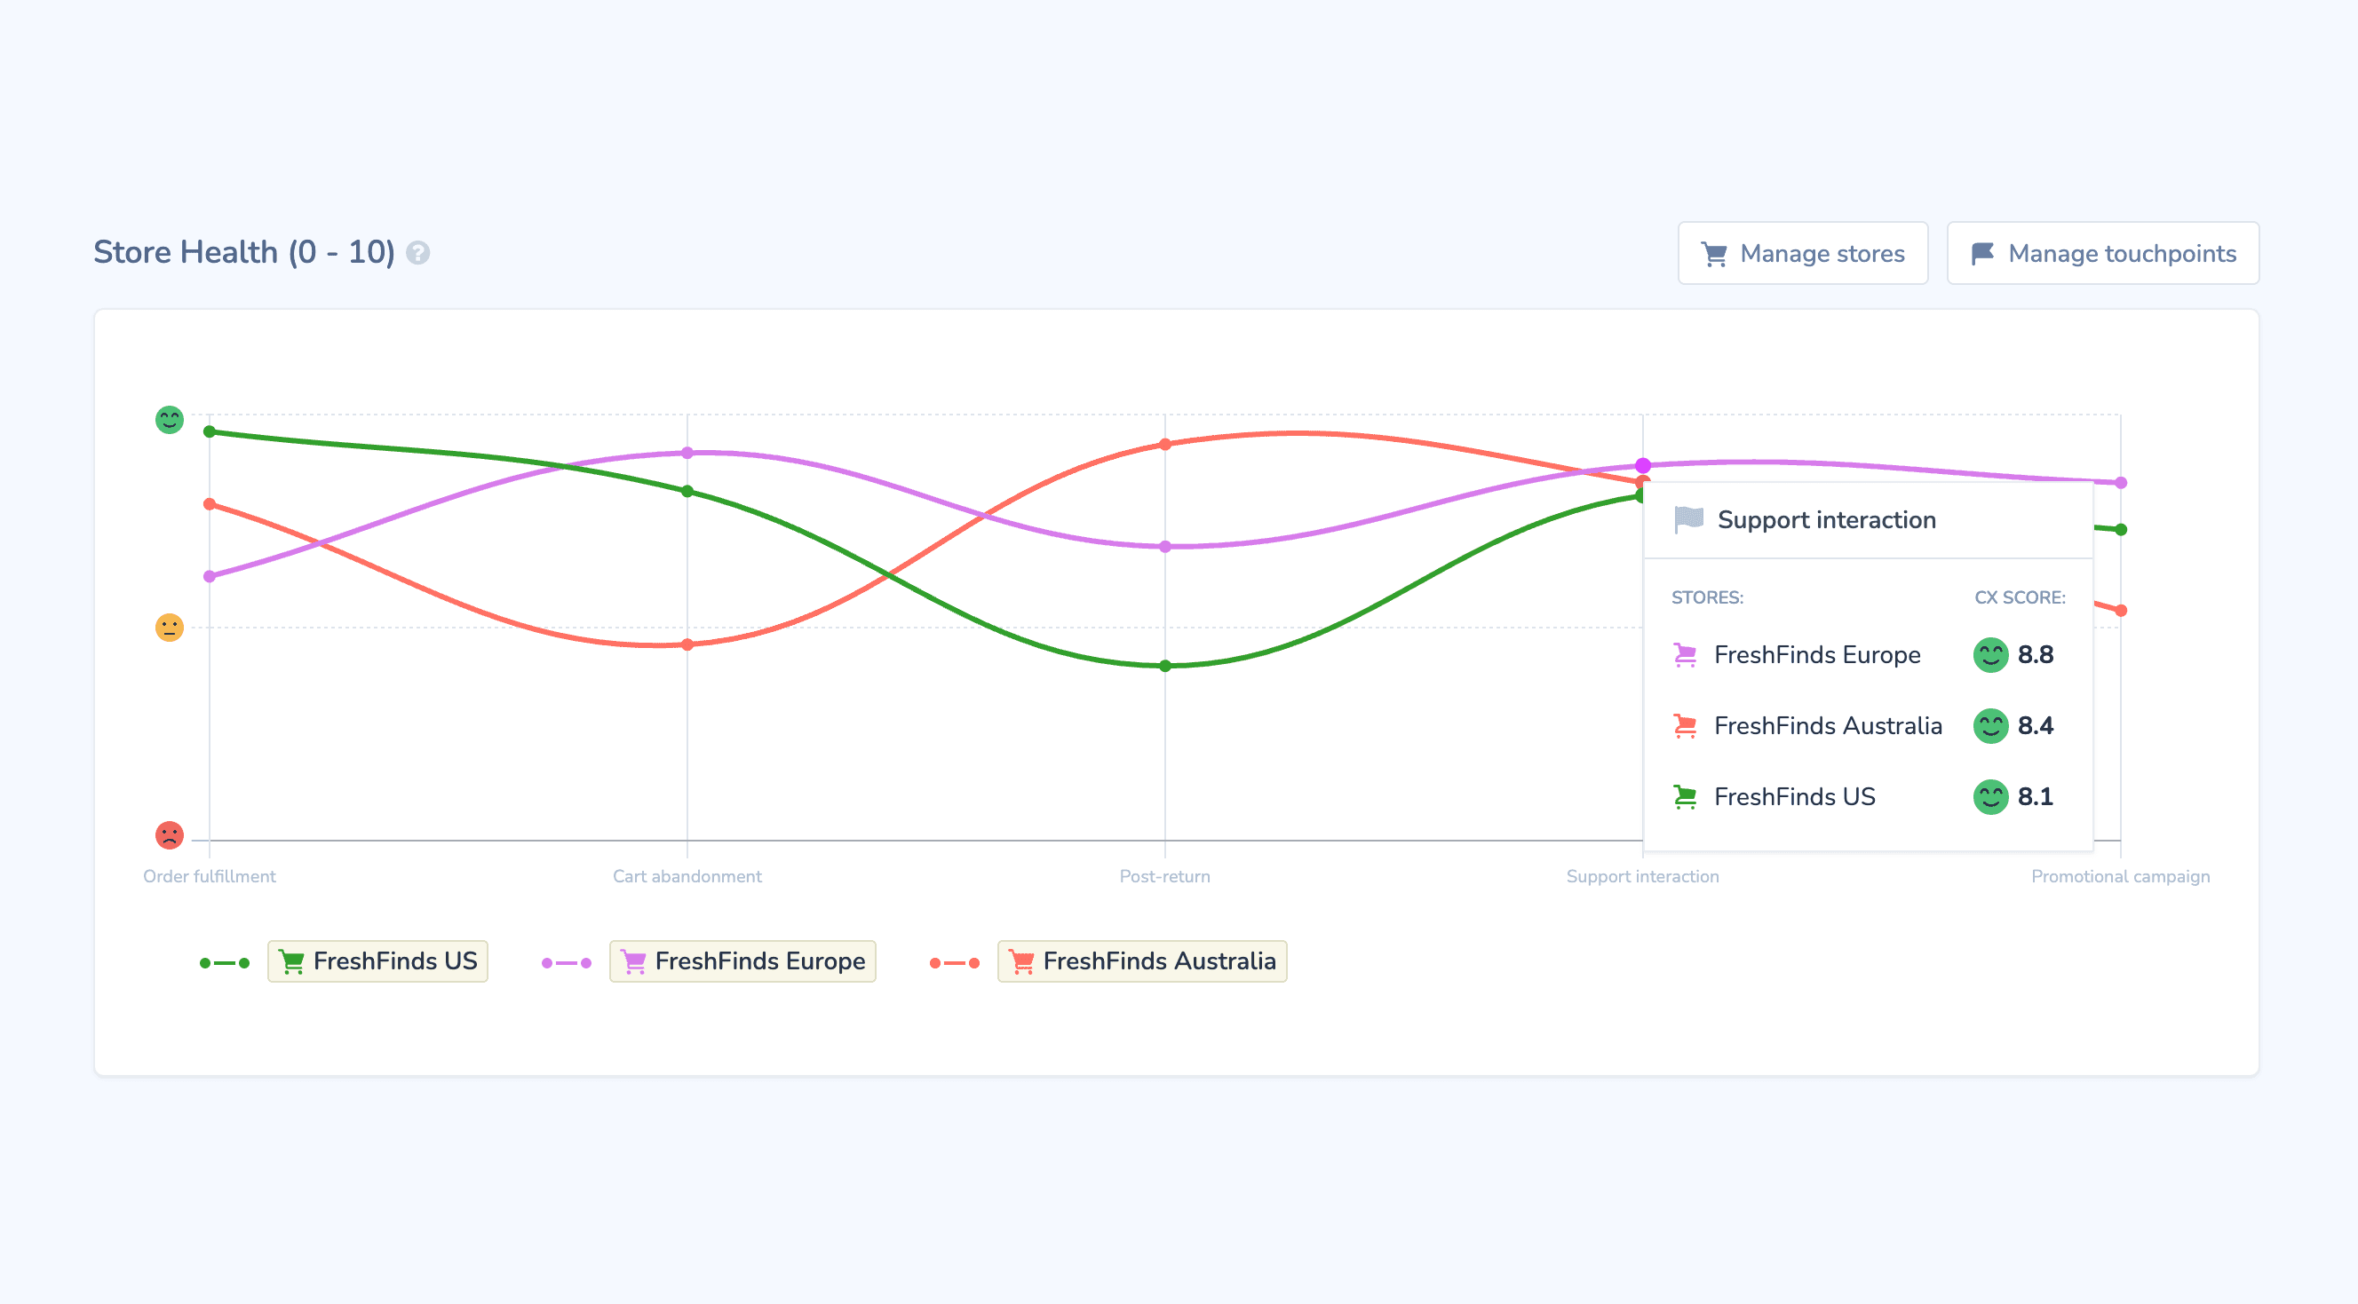Viewport: 2358px width, 1304px height.
Task: Click the help icon beside Store Health title
Action: (x=419, y=254)
